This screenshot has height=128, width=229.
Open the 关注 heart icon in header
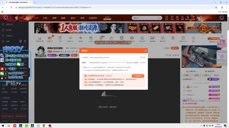(172, 18)
